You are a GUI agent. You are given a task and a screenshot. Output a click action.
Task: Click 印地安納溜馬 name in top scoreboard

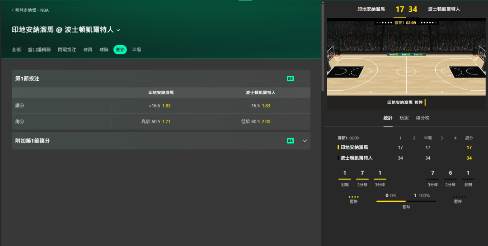tap(371, 9)
